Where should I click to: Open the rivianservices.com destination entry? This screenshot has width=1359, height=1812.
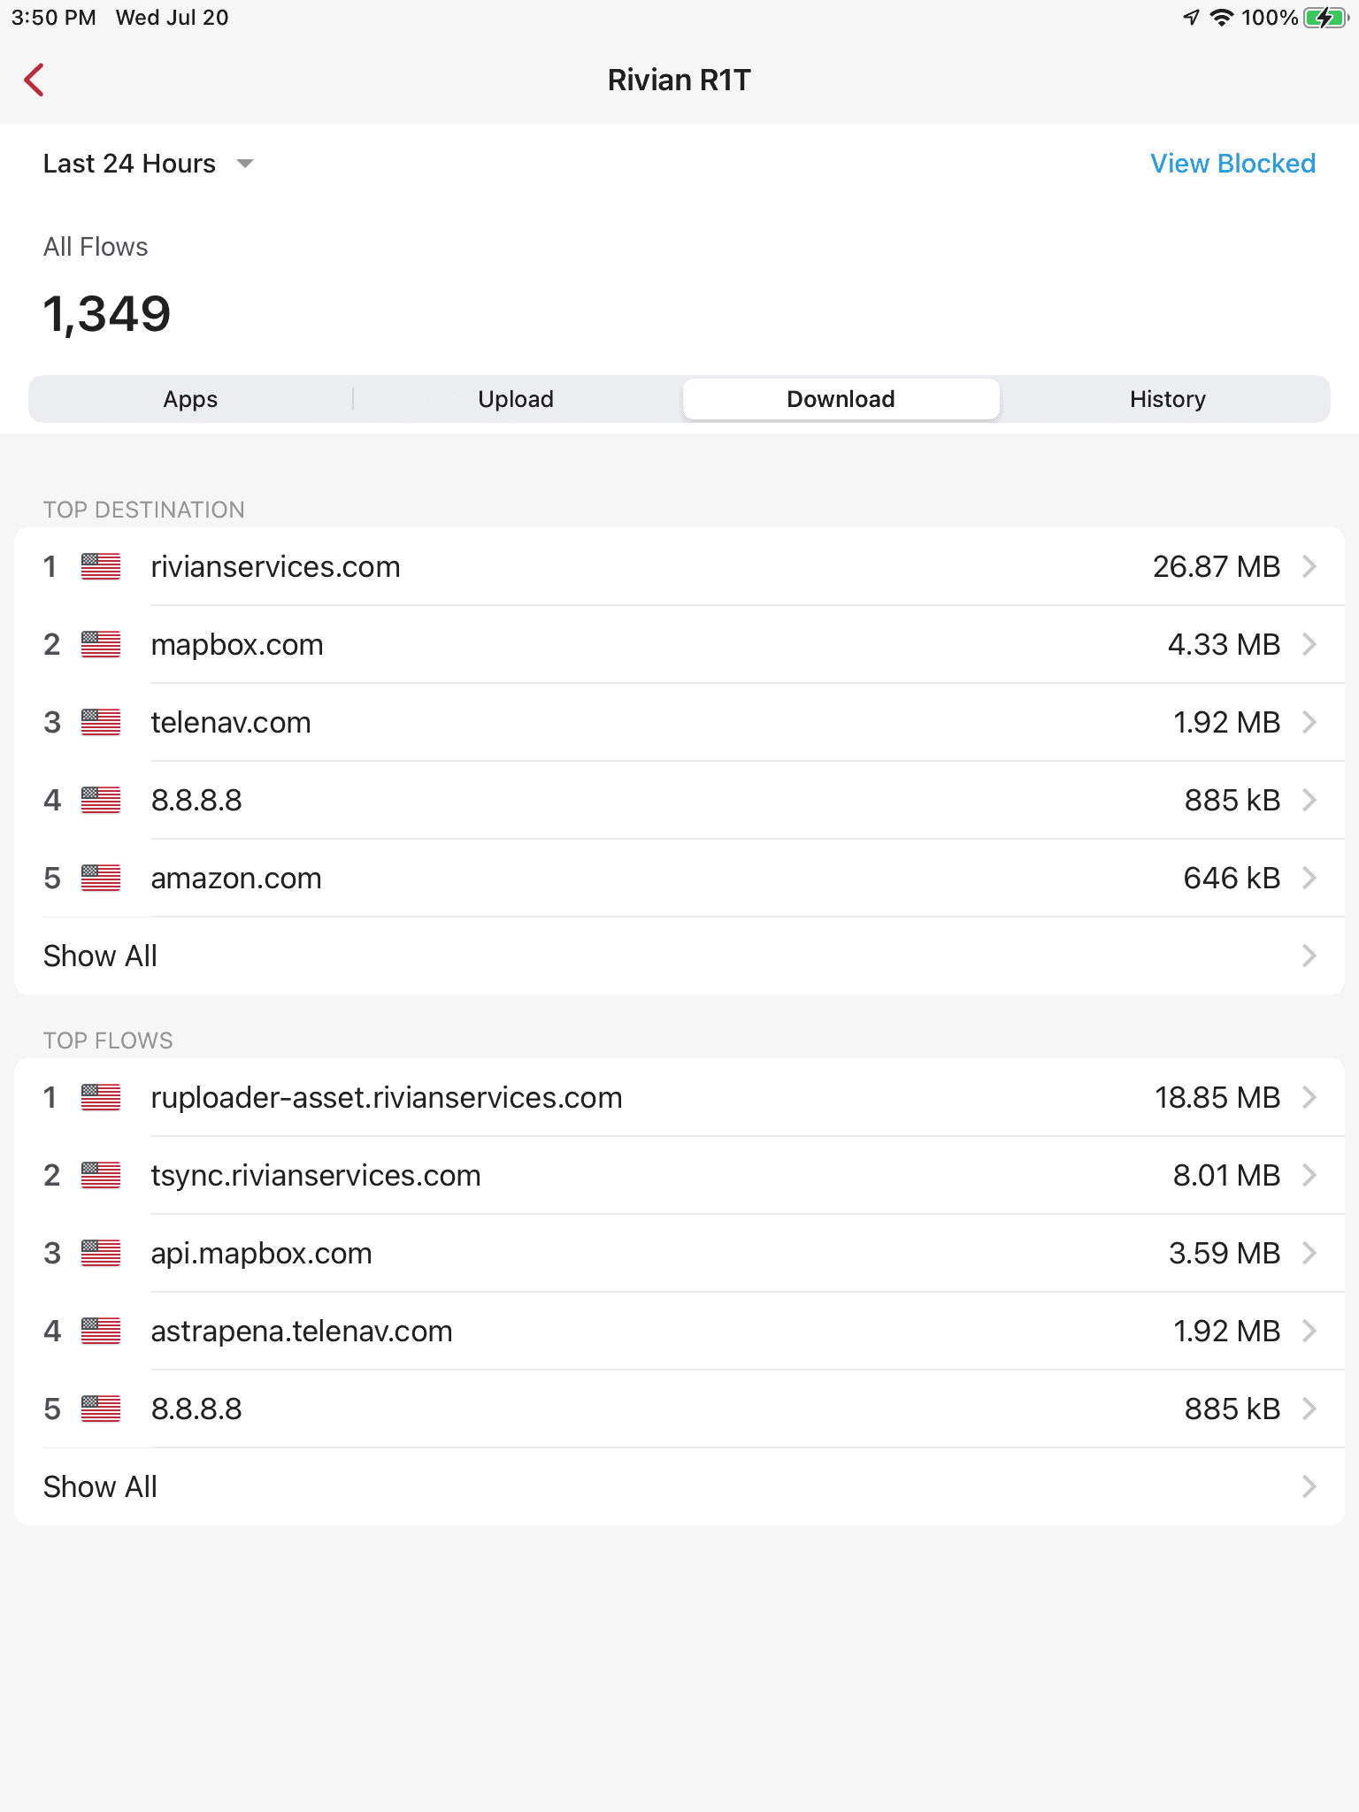(x=679, y=566)
